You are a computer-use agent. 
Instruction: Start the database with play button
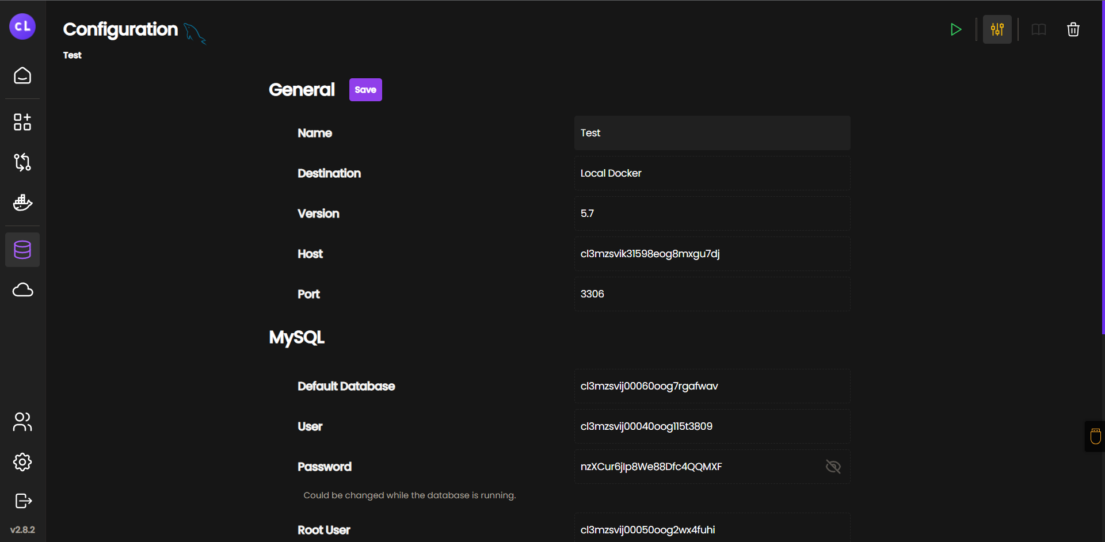tap(956, 29)
